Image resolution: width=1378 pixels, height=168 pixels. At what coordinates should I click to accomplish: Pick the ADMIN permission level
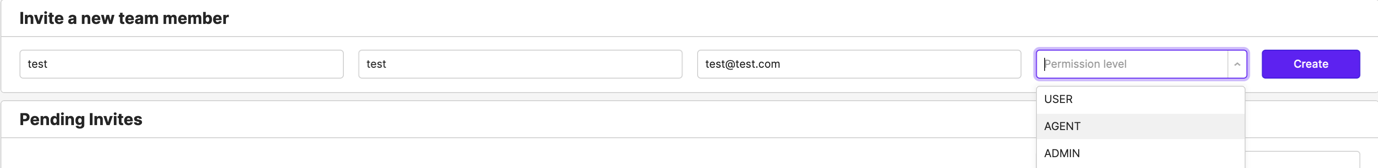[1140, 154]
